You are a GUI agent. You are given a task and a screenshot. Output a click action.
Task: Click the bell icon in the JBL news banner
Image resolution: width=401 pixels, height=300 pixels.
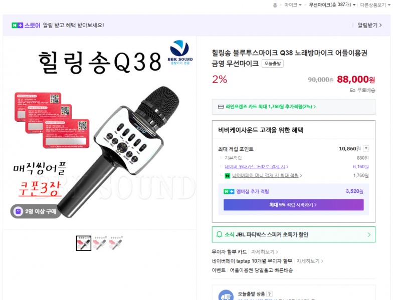click(x=219, y=234)
